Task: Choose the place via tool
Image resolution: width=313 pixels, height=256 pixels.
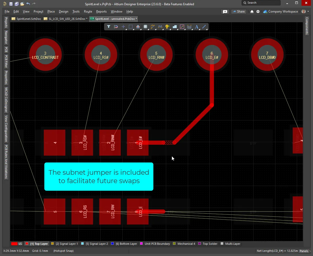Action: [x=167, y=27]
